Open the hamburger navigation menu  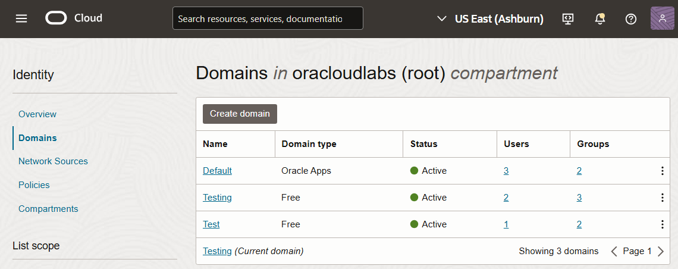pyautogui.click(x=21, y=18)
